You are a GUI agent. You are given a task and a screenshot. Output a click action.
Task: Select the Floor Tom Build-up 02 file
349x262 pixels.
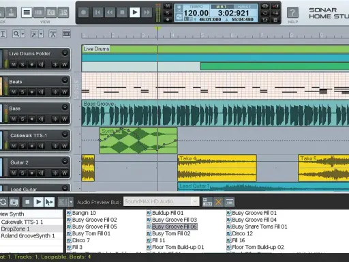tap(255, 247)
